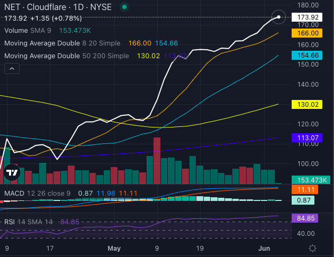The height and width of the screenshot is (257, 334).
Task: Collapse the indicator legend with chevron button
Action: pyautogui.click(x=12, y=69)
